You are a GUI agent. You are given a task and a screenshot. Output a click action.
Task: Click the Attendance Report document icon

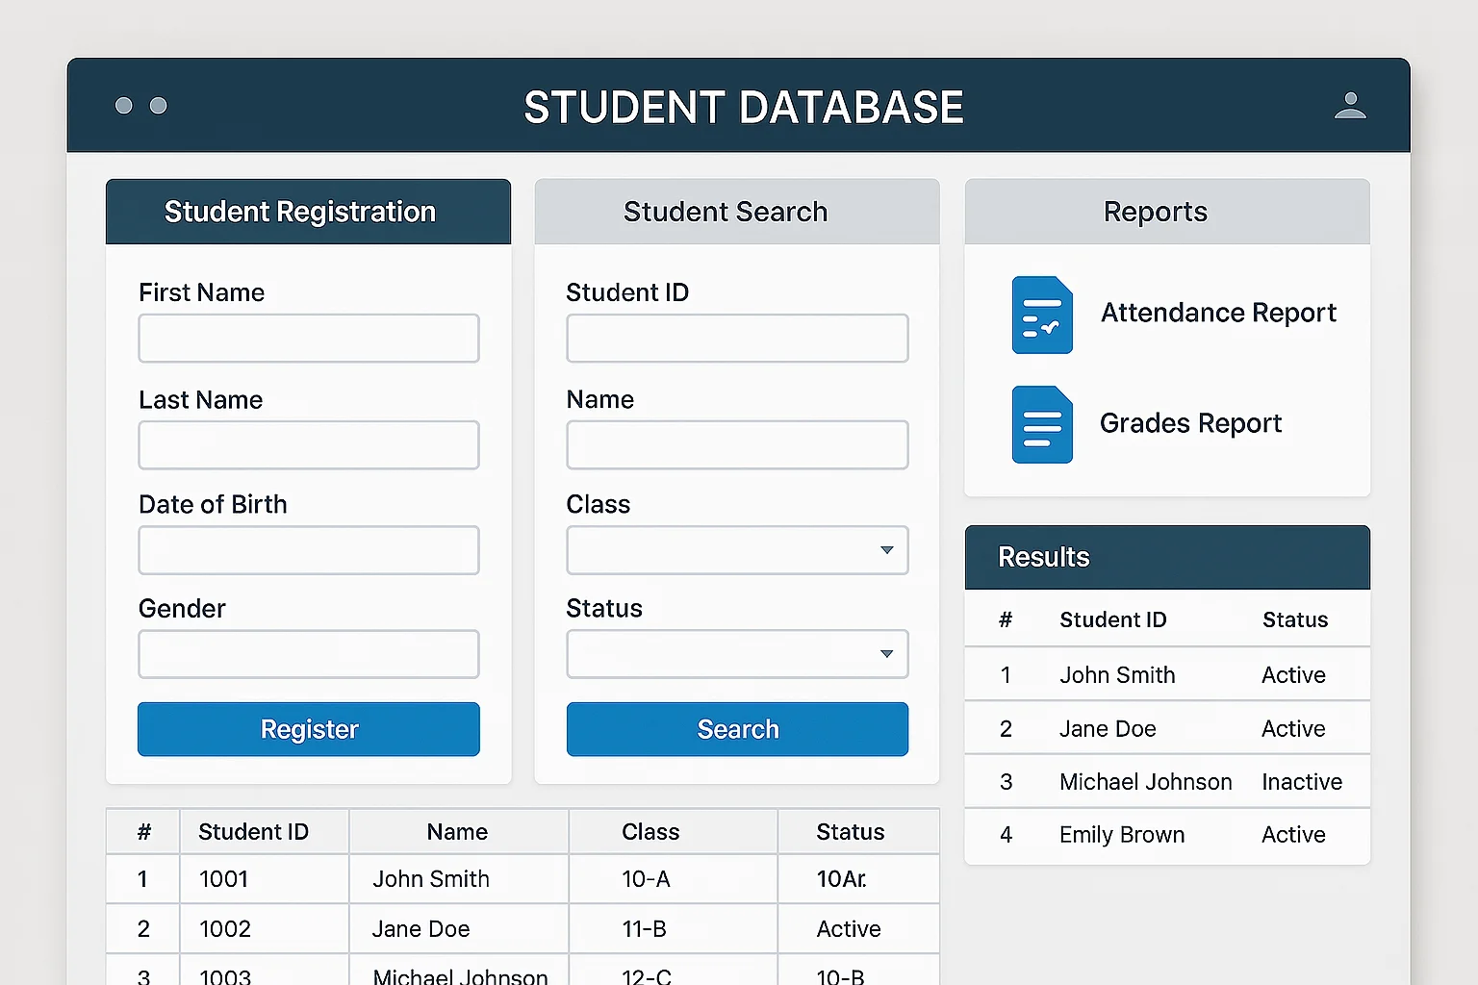(1042, 315)
